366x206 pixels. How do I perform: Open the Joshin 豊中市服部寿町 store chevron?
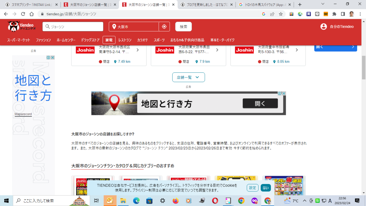tap(297, 50)
